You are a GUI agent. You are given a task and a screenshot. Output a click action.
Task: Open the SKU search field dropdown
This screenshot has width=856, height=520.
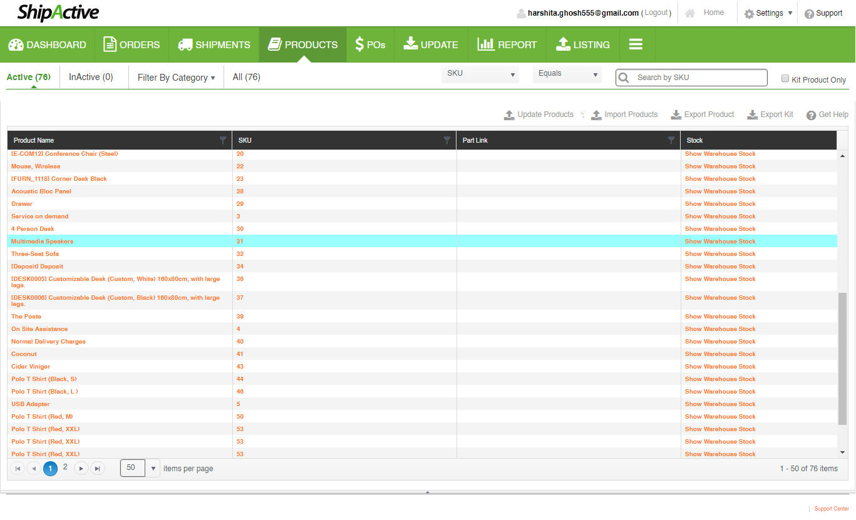[480, 74]
